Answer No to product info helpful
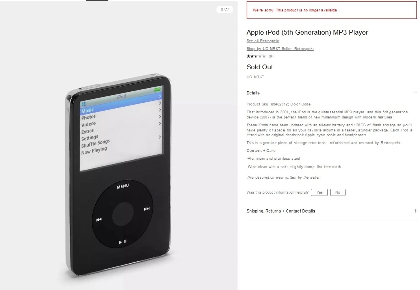 (338, 192)
